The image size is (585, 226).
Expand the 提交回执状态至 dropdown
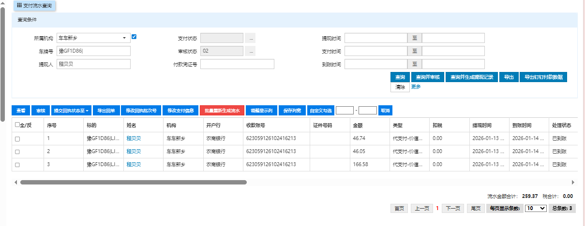71,111
